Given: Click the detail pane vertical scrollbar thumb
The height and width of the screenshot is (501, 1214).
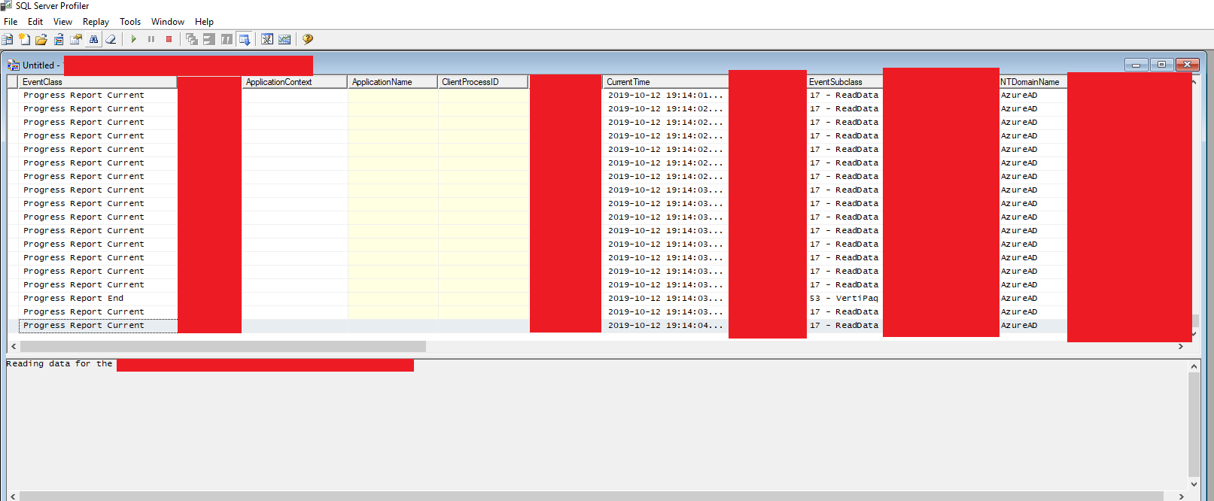Looking at the screenshot, I should click(1194, 424).
